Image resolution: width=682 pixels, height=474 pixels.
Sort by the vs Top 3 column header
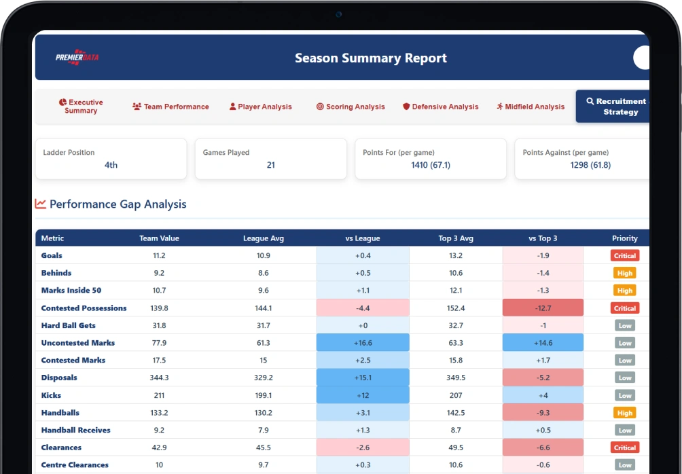542,238
